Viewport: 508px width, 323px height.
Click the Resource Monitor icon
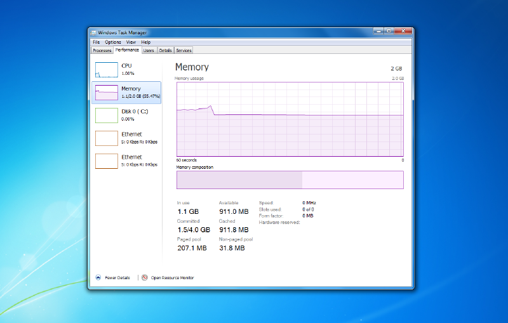[145, 277]
